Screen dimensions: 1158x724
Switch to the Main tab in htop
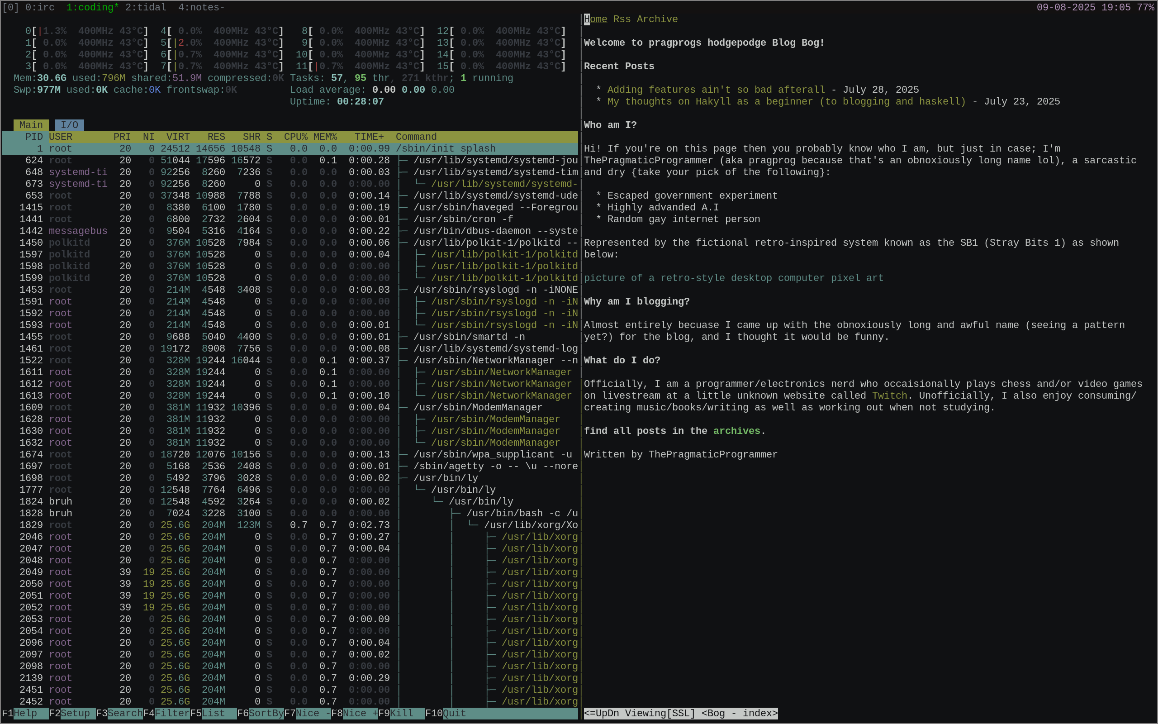(x=31, y=124)
